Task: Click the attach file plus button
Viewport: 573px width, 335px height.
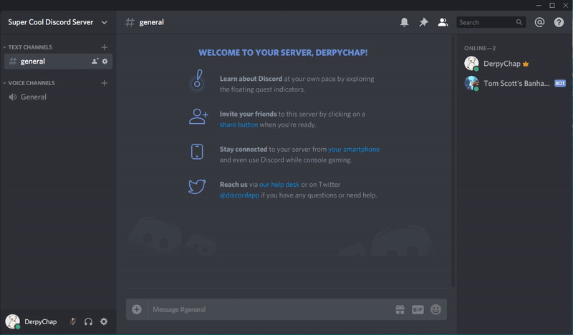Action: tap(137, 309)
